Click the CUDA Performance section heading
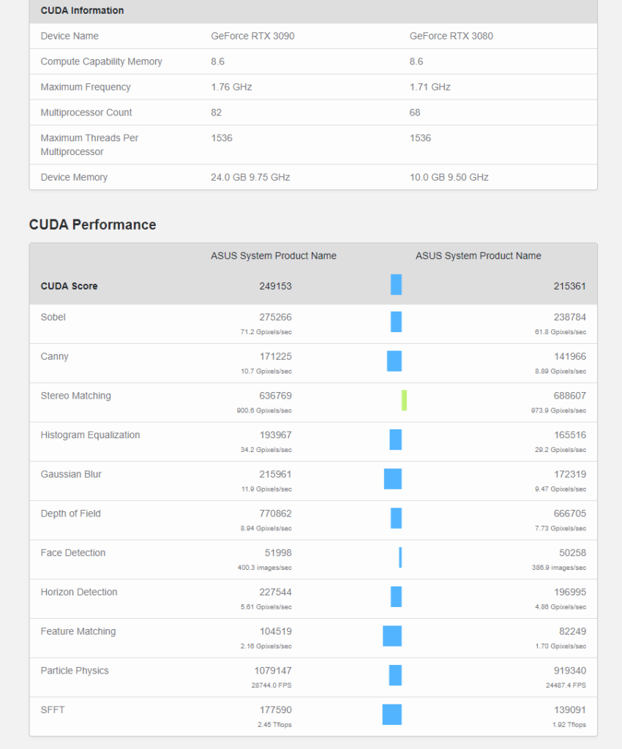622x749 pixels. 92,225
